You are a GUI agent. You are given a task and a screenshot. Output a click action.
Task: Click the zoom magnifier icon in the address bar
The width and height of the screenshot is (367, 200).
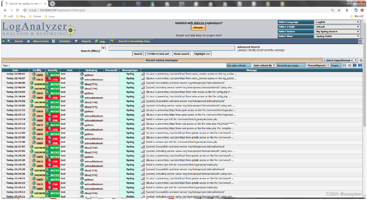(332, 10)
